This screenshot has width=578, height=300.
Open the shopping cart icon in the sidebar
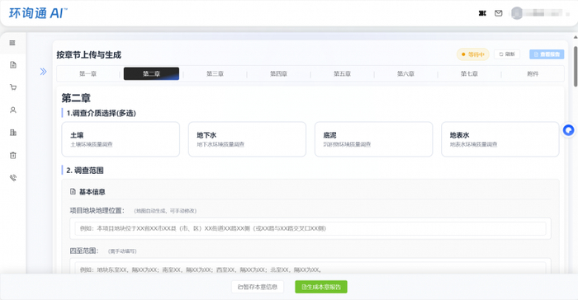13,87
